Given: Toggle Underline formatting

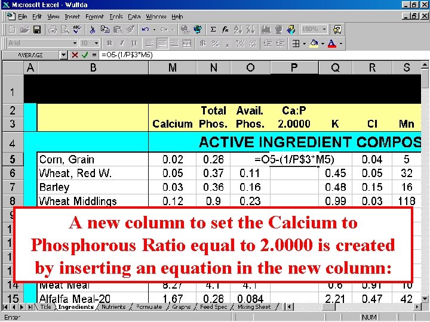Looking at the screenshot, I should (134, 44).
